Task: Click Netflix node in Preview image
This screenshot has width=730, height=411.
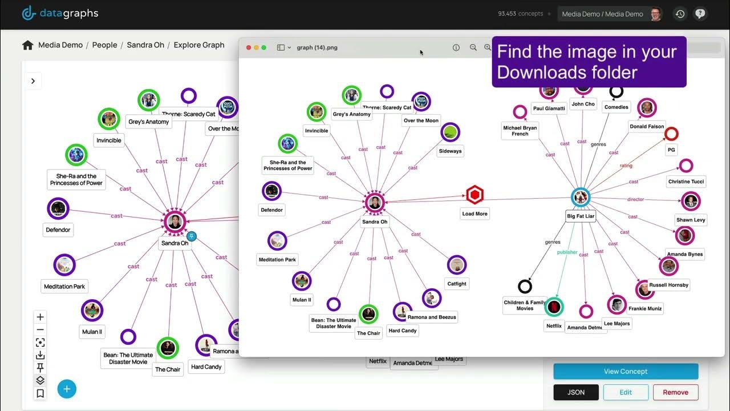Action: (553, 307)
